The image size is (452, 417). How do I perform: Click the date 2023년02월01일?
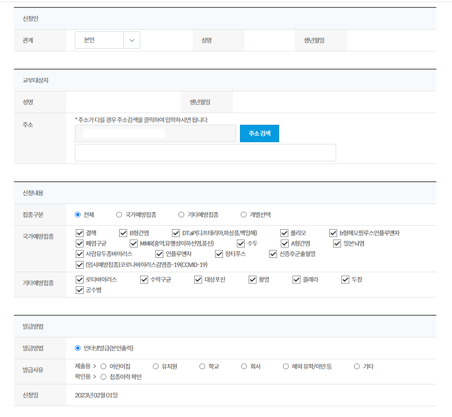click(x=96, y=395)
